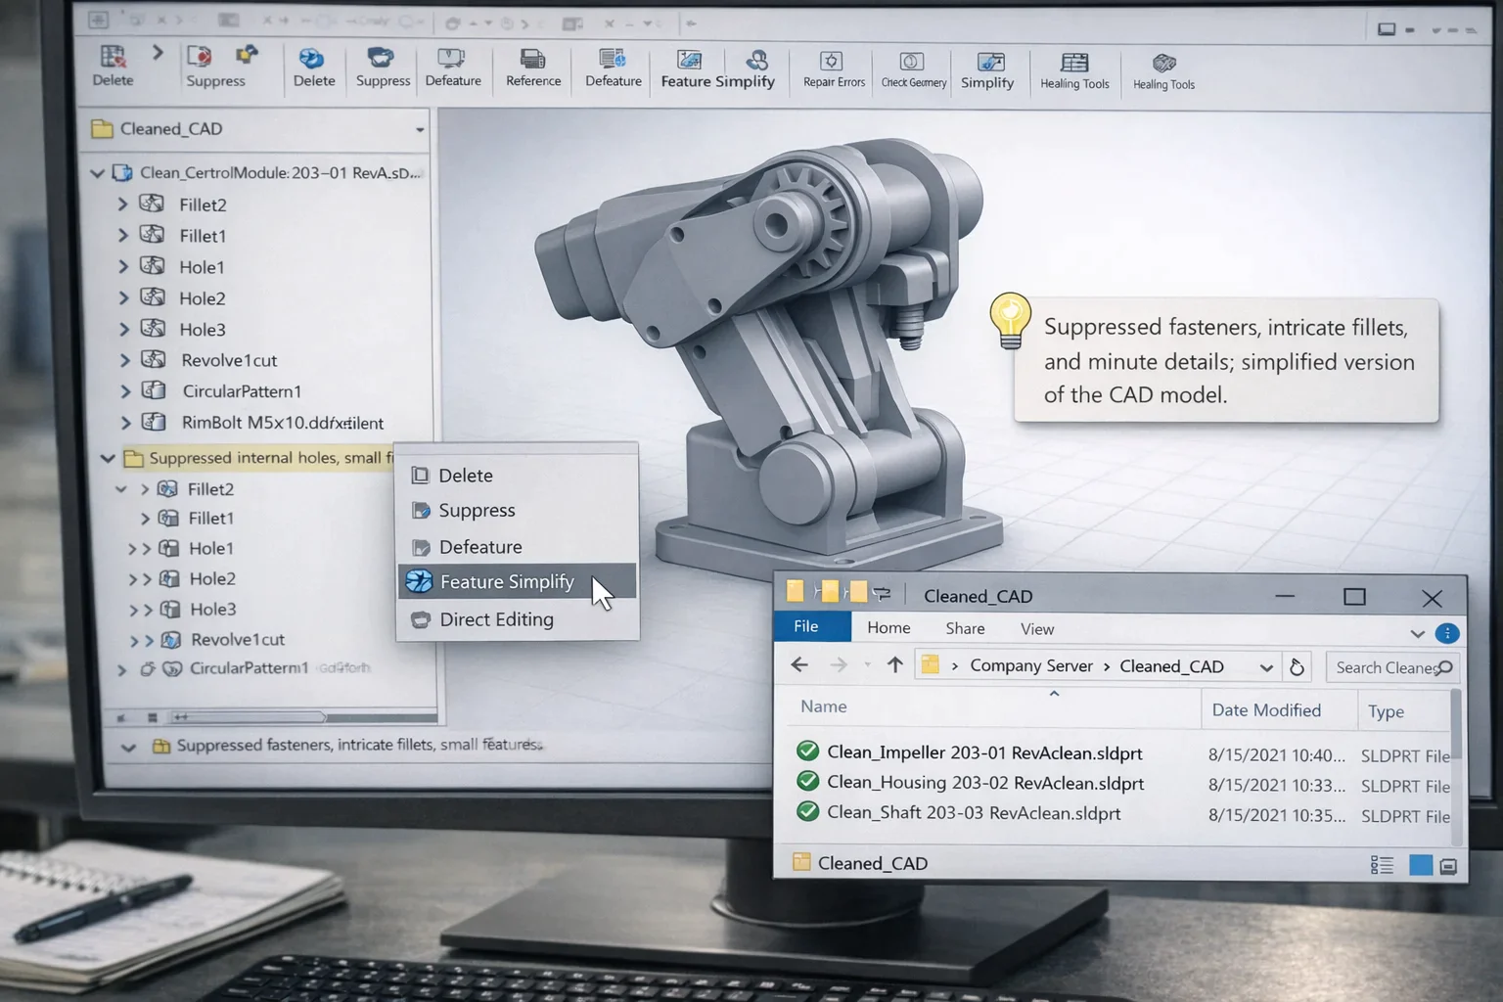Expand the Fillet2 feature in the tree
This screenshot has height=1002, width=1503.
[x=121, y=204]
